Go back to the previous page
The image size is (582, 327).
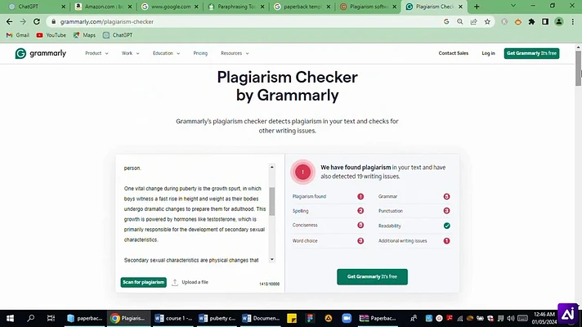(x=9, y=22)
